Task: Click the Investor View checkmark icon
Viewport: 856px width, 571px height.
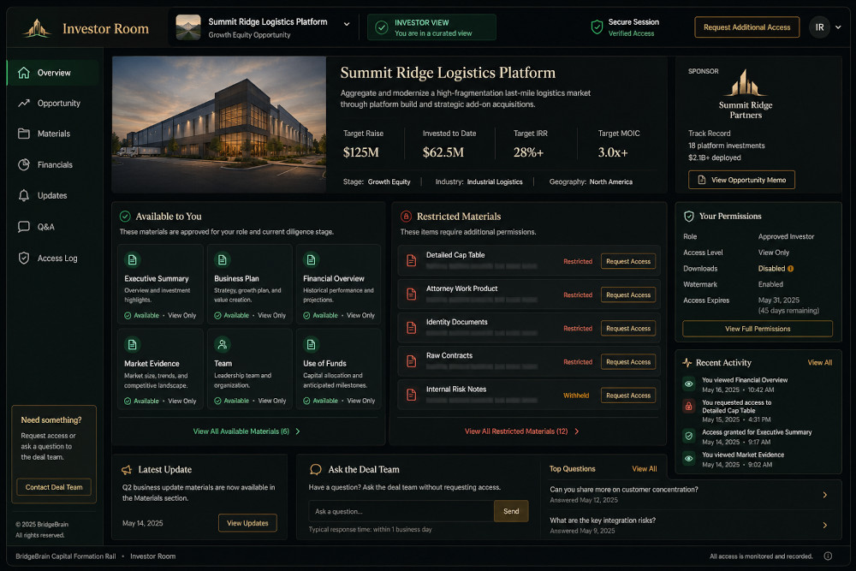Action: click(x=382, y=27)
